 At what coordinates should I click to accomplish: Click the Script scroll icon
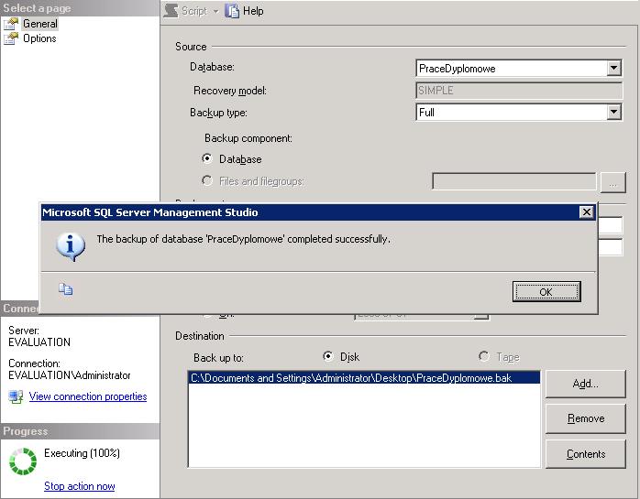pyautogui.click(x=171, y=11)
